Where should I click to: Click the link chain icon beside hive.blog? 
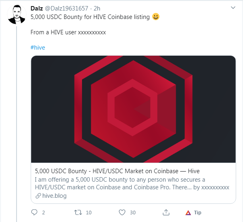pyautogui.click(x=38, y=196)
